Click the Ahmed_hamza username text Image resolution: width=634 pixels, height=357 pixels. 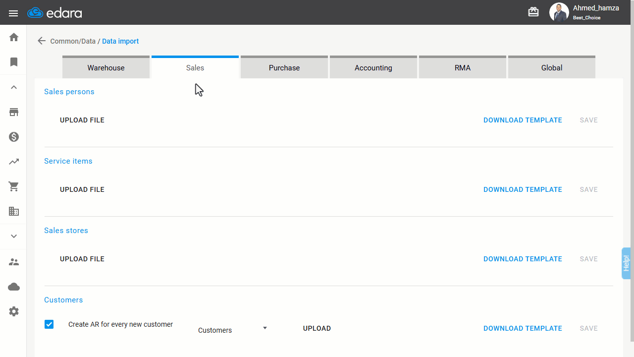596,8
